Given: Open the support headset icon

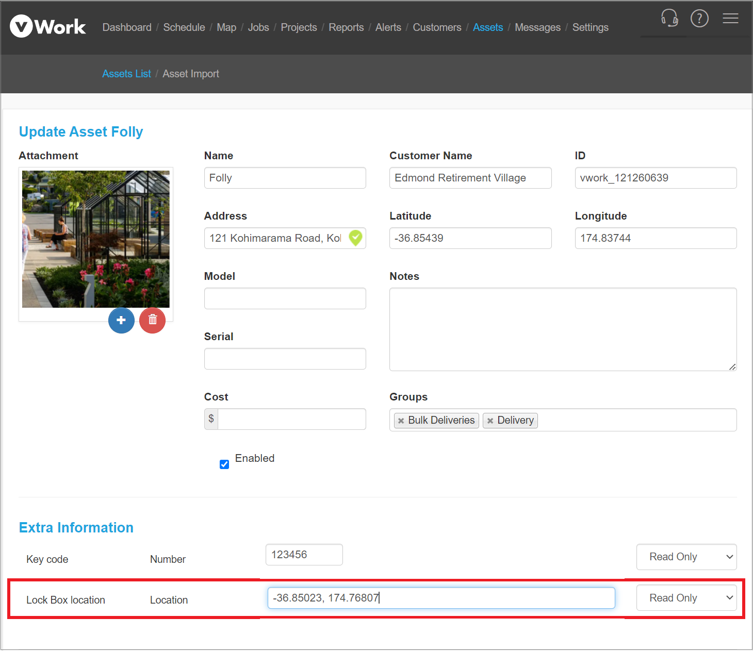Looking at the screenshot, I should coord(669,18).
